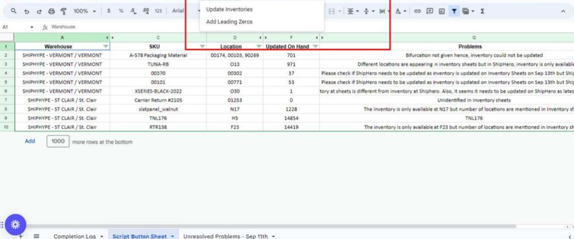Format as currency with dollar icon
The width and height of the screenshot is (574, 239).
coord(108,11)
